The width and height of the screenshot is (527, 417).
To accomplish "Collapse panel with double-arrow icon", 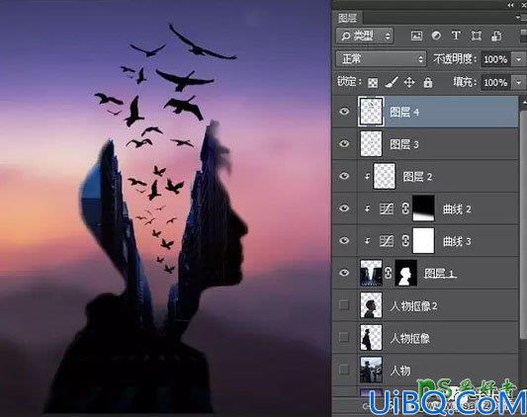I will coord(511,5).
